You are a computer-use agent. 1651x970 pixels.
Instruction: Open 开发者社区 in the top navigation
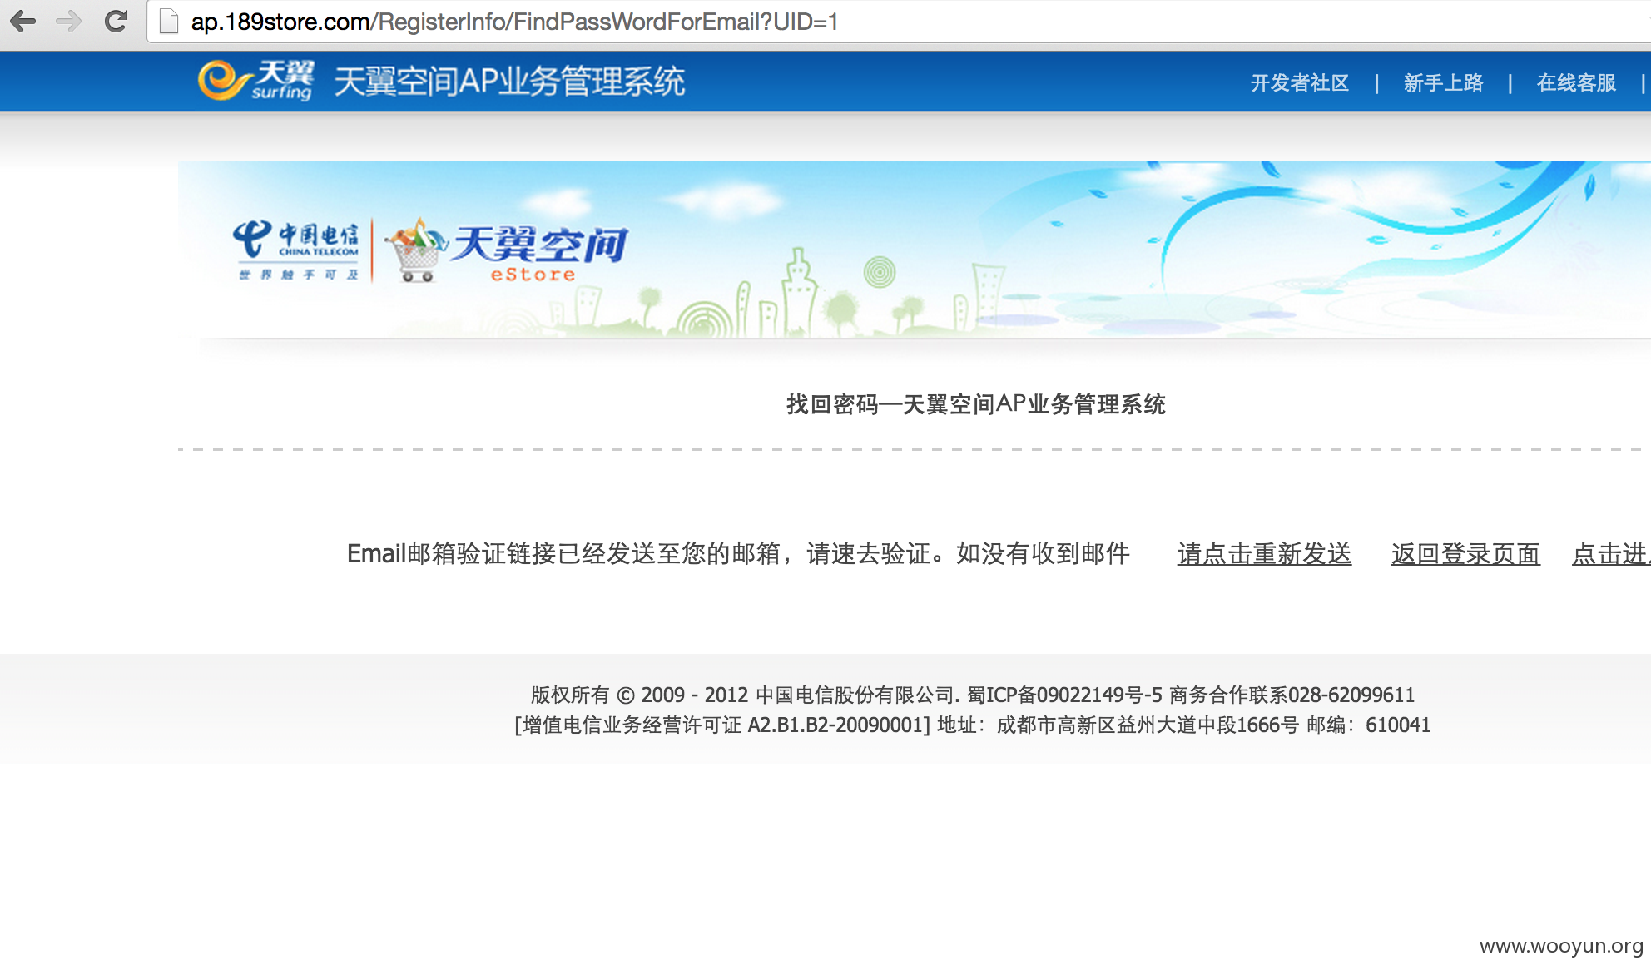click(x=1299, y=82)
